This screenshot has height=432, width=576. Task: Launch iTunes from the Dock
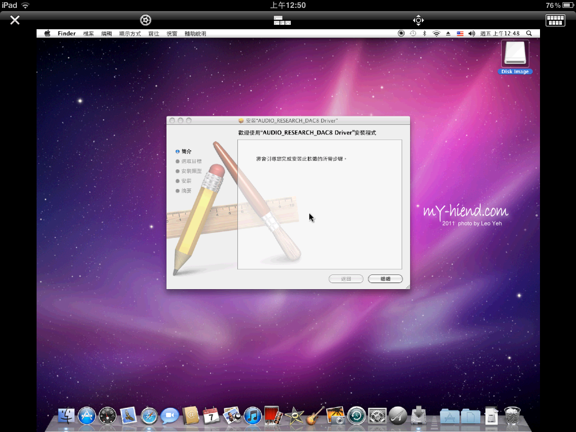click(253, 416)
